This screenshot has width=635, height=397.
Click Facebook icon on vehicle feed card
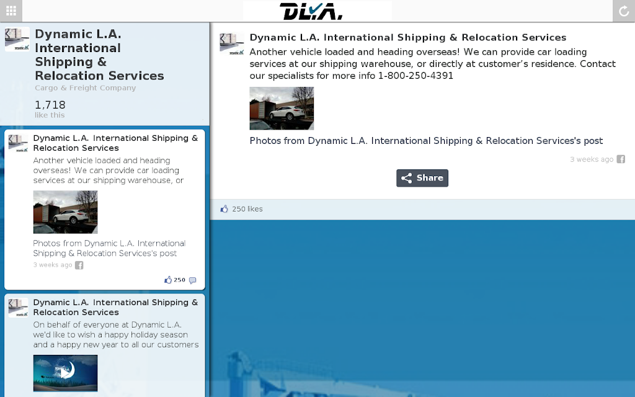coord(79,265)
